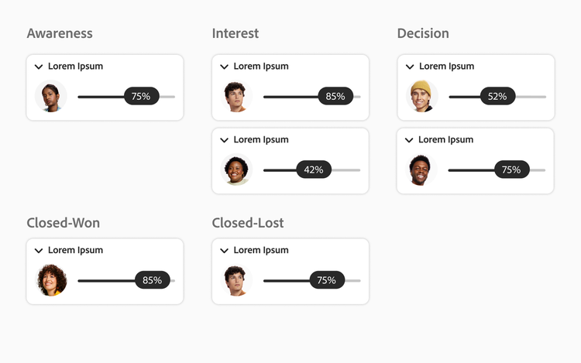Click the avatar beside the 42% slider
Image resolution: width=581 pixels, height=363 pixels.
point(236,170)
